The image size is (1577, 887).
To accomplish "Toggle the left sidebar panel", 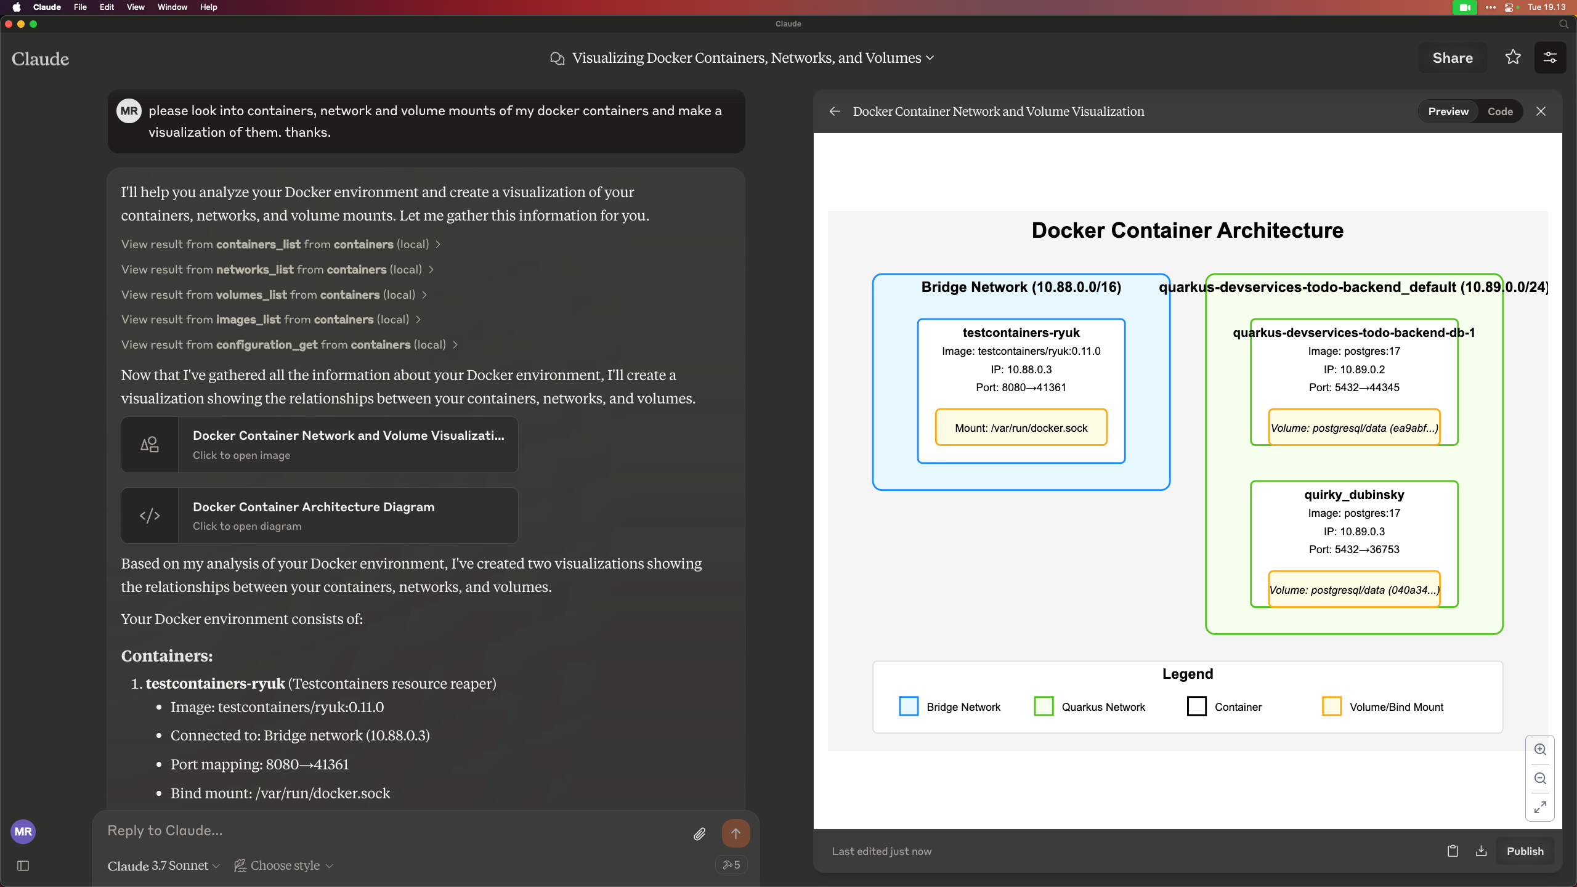I will click(x=23, y=866).
